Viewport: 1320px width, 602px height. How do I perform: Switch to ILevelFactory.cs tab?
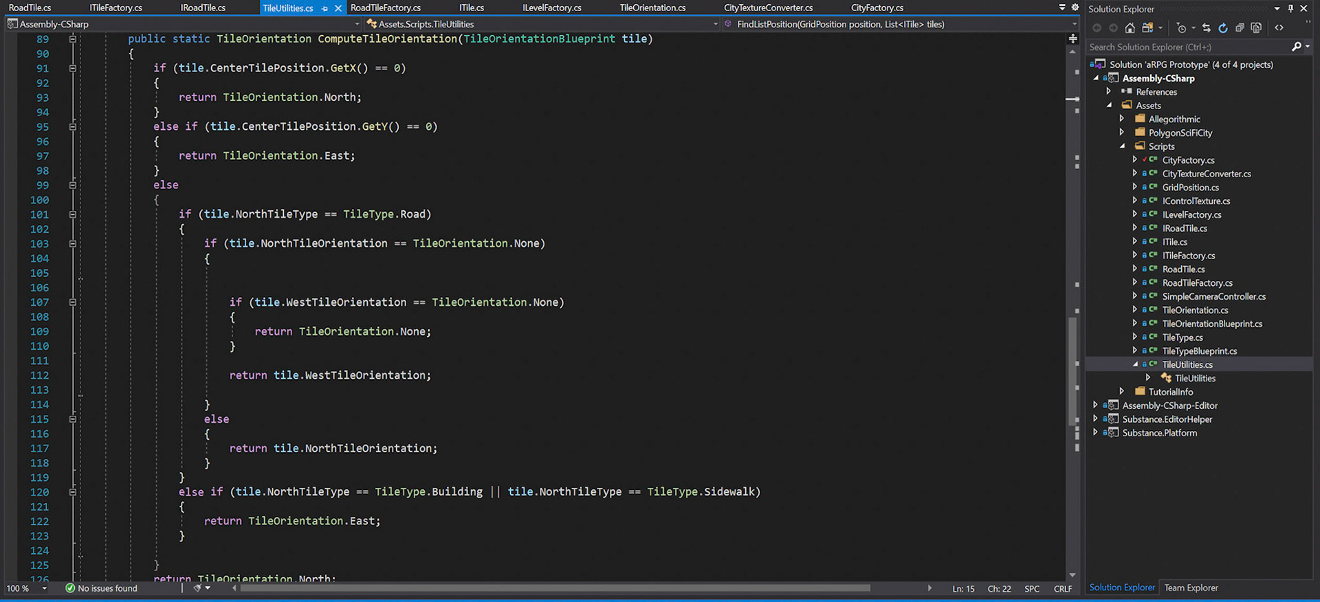(552, 8)
